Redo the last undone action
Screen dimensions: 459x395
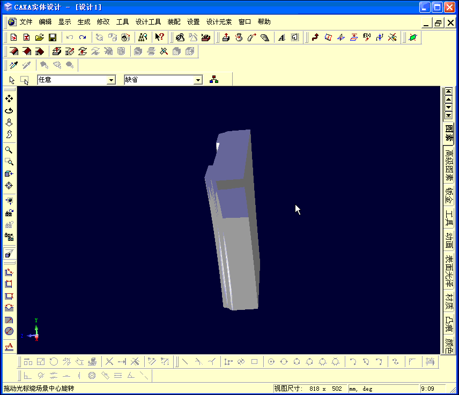coord(83,37)
